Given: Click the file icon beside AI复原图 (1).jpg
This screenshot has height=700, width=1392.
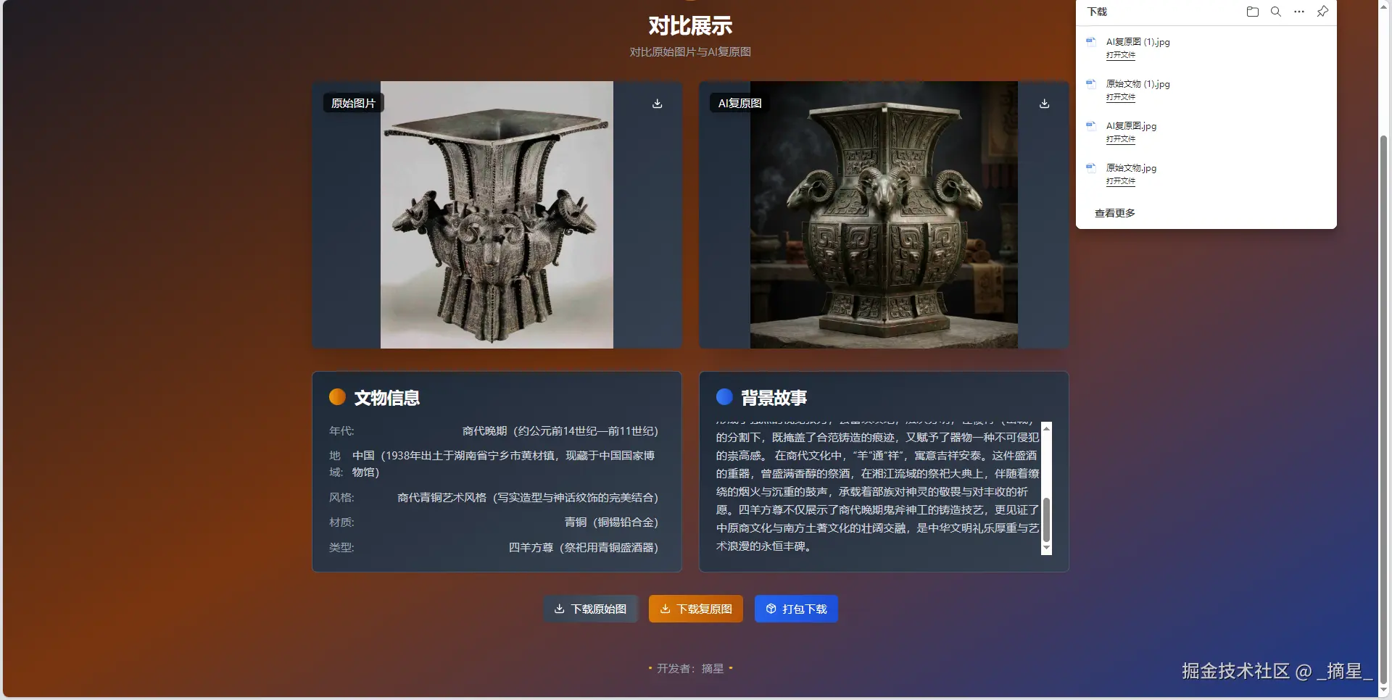Looking at the screenshot, I should tap(1090, 41).
